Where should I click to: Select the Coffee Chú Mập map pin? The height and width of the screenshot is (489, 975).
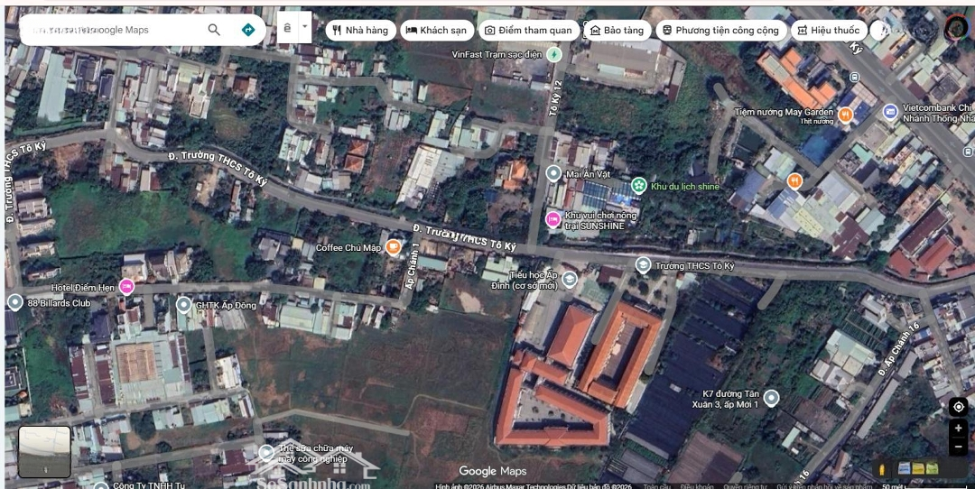pyautogui.click(x=393, y=247)
